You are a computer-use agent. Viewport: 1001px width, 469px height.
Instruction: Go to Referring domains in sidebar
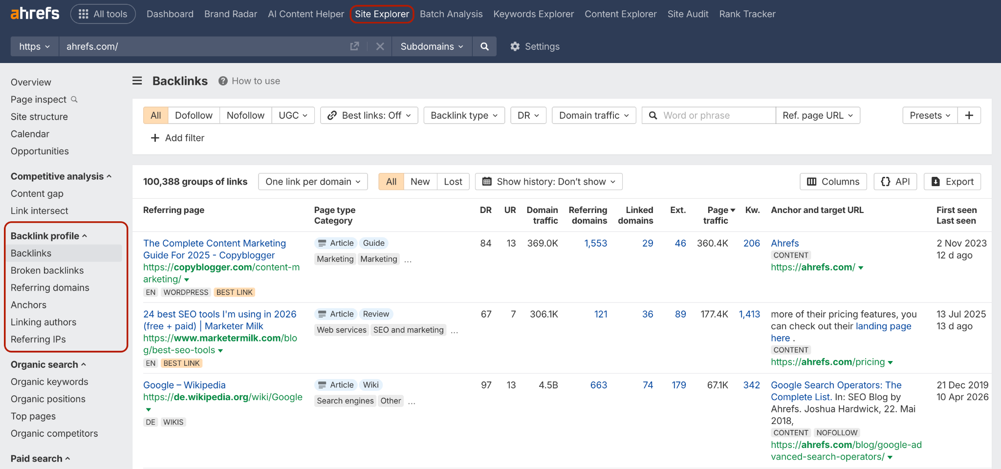(x=50, y=288)
